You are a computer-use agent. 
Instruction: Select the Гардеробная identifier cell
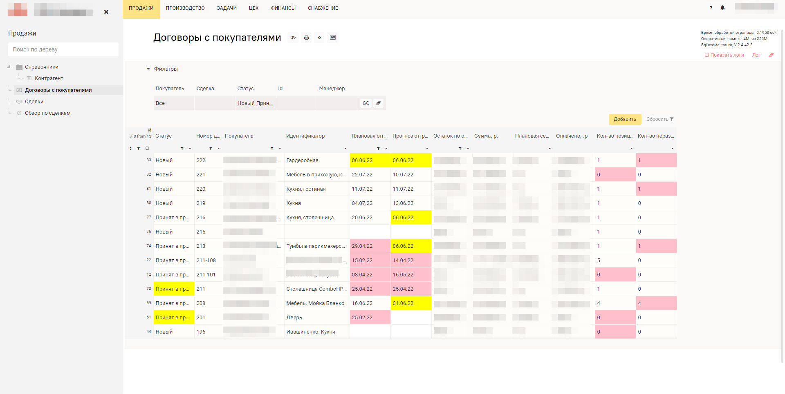pos(317,160)
